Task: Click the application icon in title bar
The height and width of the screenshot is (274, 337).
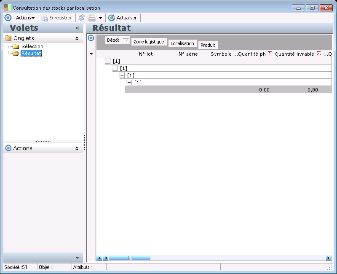Action: (8, 8)
